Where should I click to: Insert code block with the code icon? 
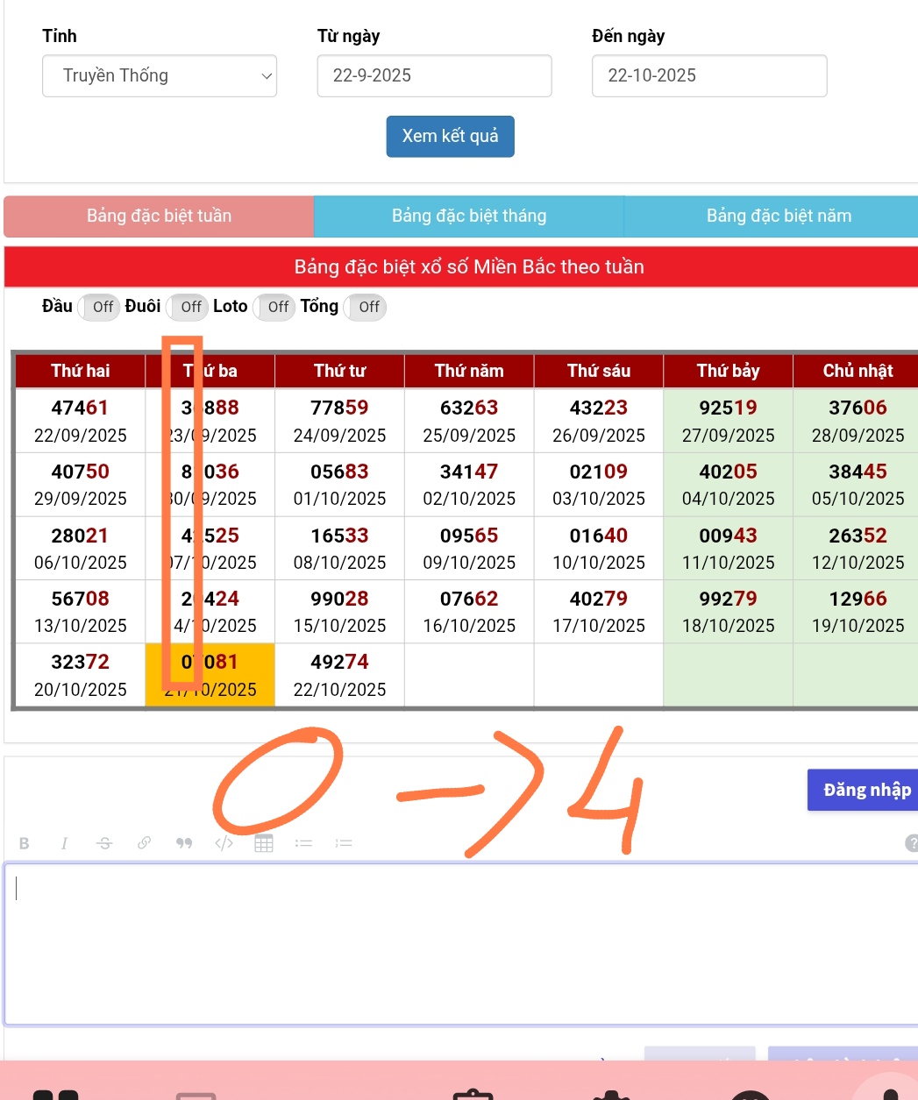(224, 843)
